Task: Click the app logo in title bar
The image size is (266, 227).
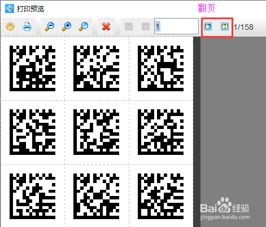Action: [10, 8]
